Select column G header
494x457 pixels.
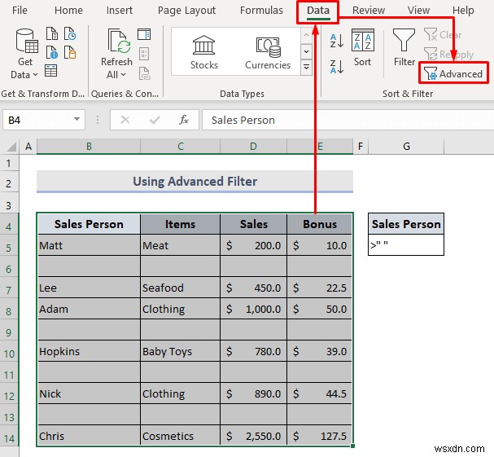pos(406,147)
